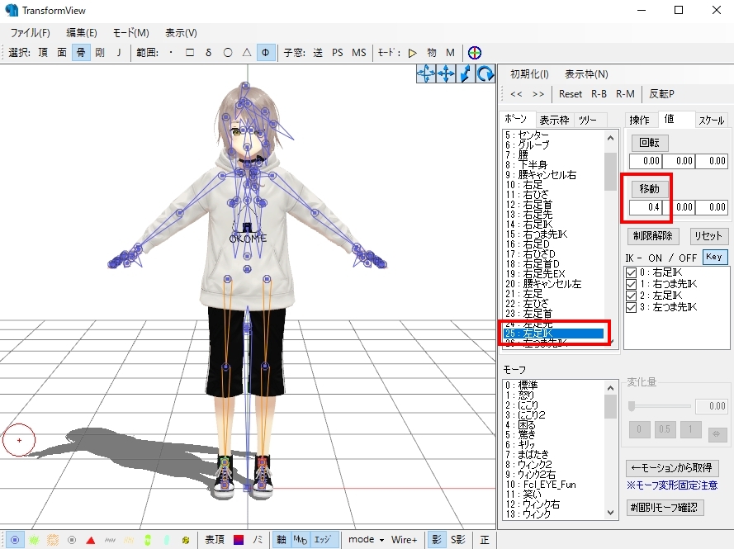Click the Key toggle next to IK ON/OFF
The width and height of the screenshot is (734, 549).
point(715,257)
